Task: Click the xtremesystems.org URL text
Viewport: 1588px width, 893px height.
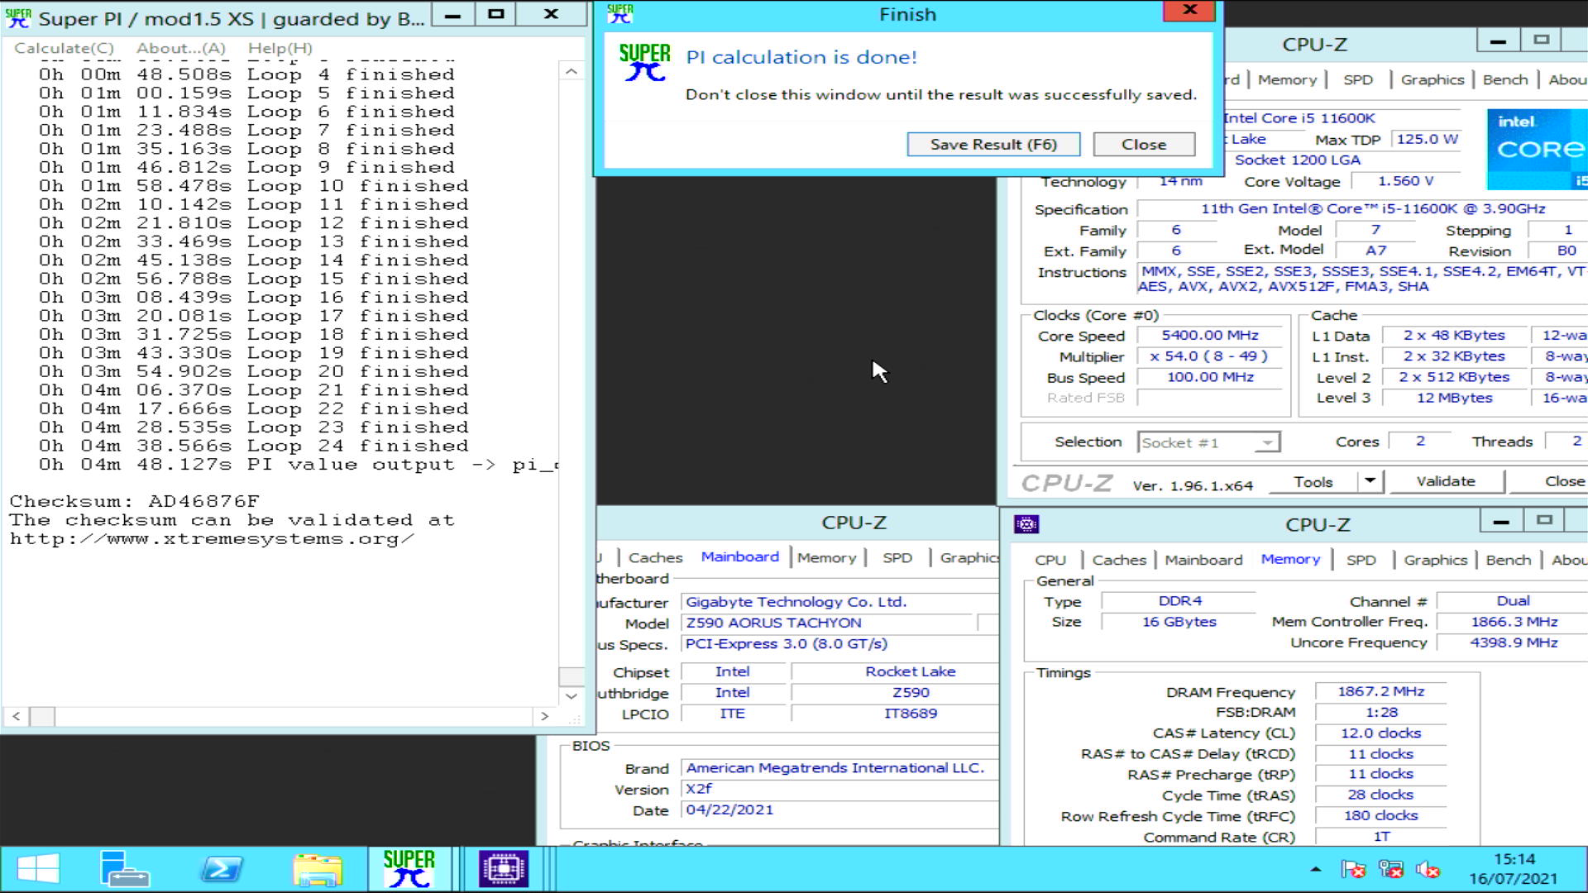Action: pos(212,539)
